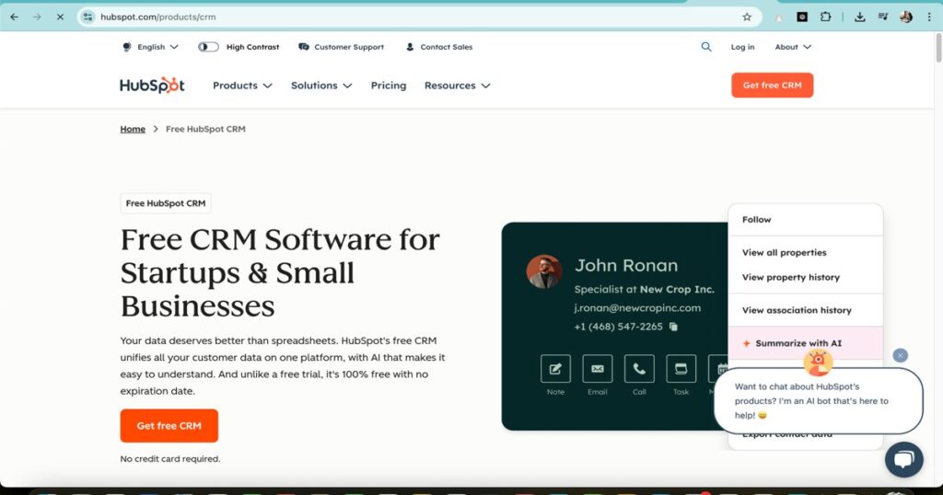Open the media control playlist icon
The height and width of the screenshot is (495, 943).
coord(883,17)
